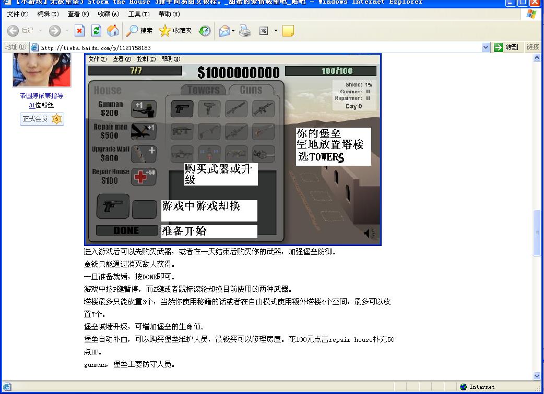This screenshot has height=394, width=544.
Task: Open the 文件(F) menu in IE
Action: (x=18, y=14)
